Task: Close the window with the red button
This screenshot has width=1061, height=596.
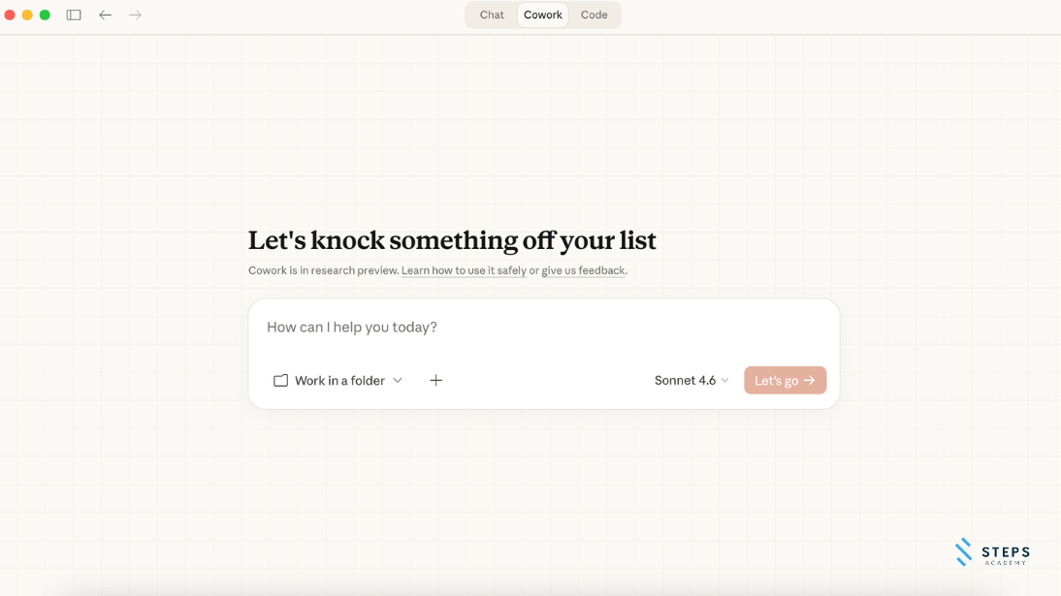Action: (x=10, y=16)
